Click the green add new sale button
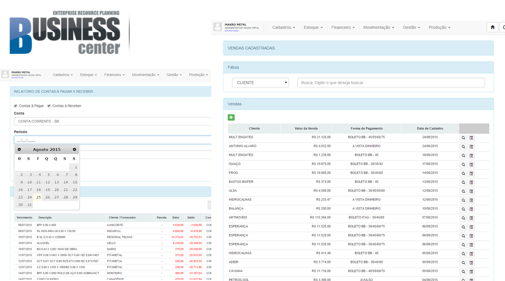The height and width of the screenshot is (281, 505). [231, 118]
